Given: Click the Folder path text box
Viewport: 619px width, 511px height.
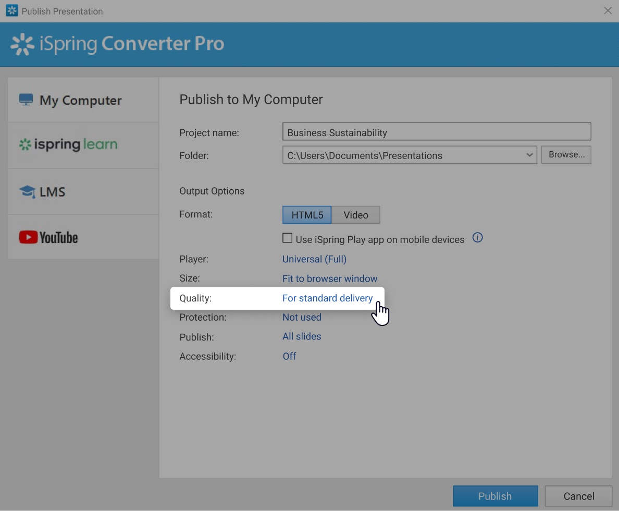Looking at the screenshot, I should pyautogui.click(x=410, y=155).
